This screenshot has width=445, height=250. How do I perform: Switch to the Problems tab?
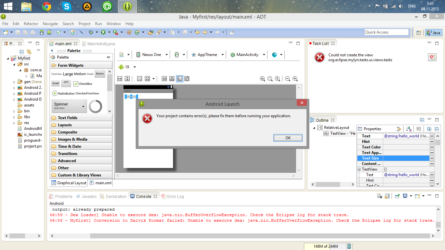(x=61, y=196)
